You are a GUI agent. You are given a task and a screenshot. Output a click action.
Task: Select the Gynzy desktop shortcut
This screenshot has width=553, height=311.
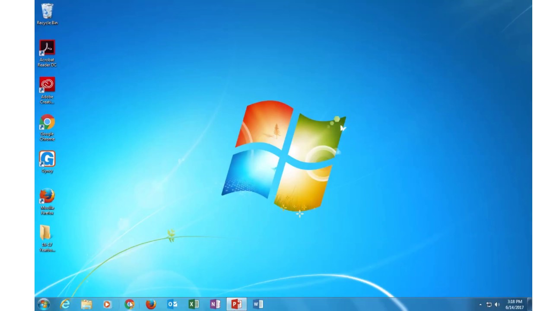click(x=47, y=162)
